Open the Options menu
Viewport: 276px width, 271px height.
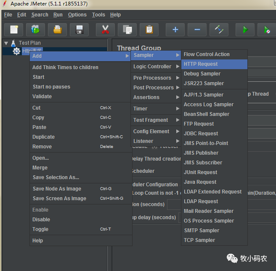(77, 15)
